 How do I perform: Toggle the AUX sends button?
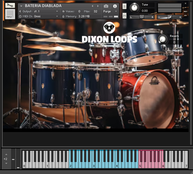point(185,11)
